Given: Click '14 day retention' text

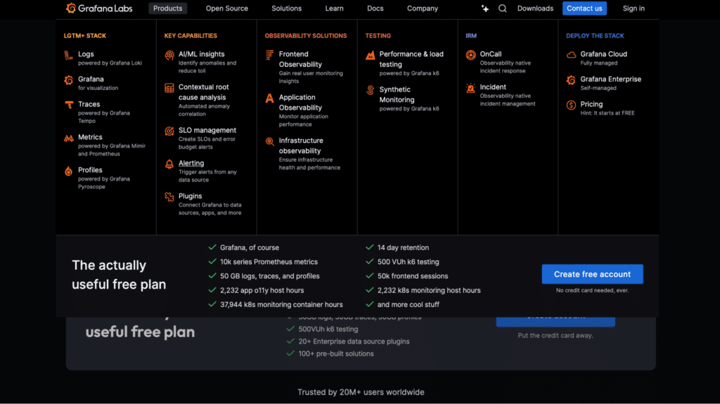Looking at the screenshot, I should [x=403, y=247].
